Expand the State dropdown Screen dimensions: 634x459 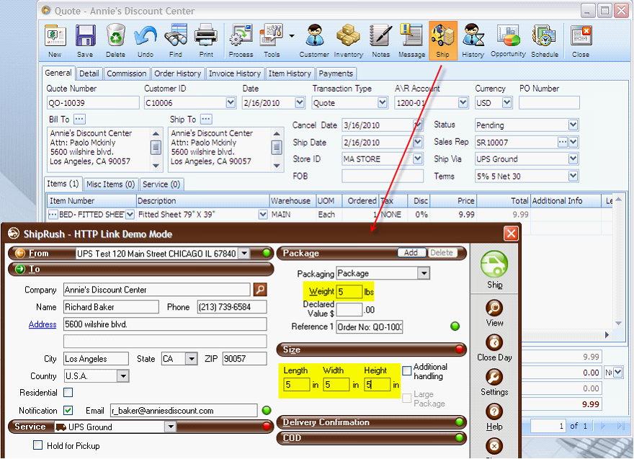click(x=192, y=359)
